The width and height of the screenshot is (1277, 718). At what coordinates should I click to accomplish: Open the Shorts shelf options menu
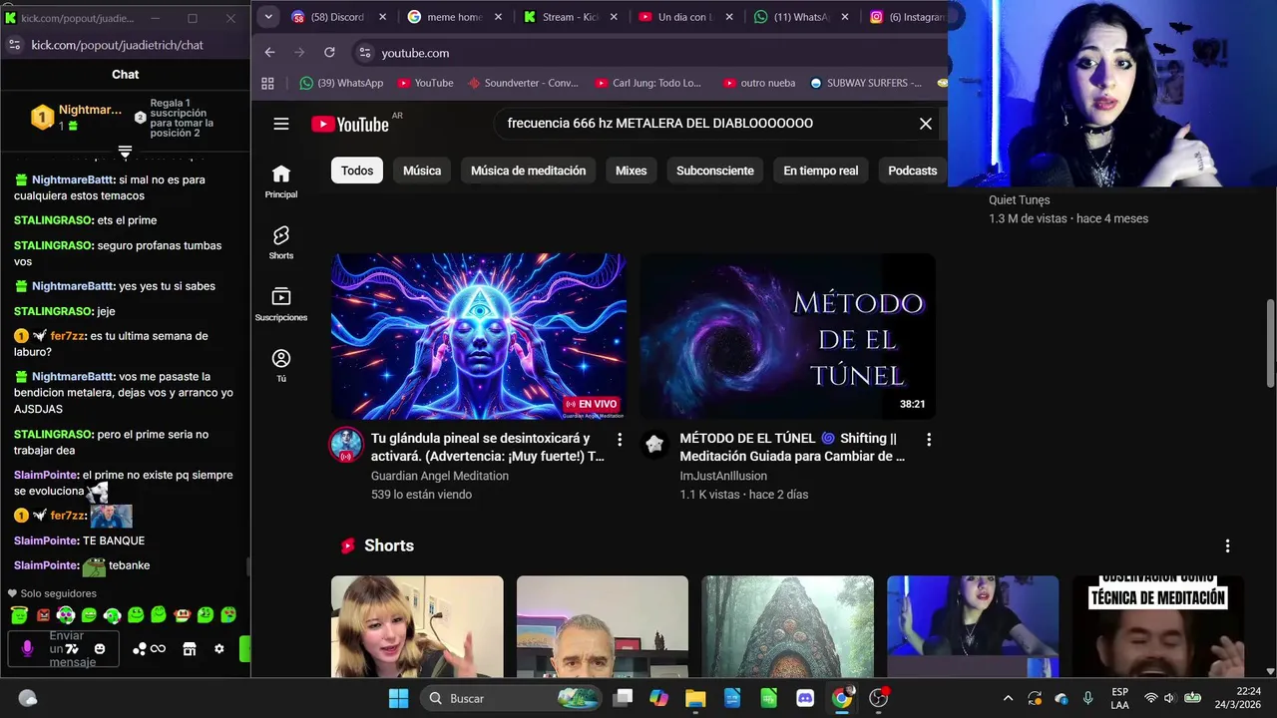coord(1227,545)
